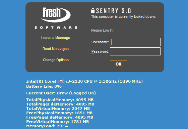Click the SENTRY 3.0 title text

113,11
